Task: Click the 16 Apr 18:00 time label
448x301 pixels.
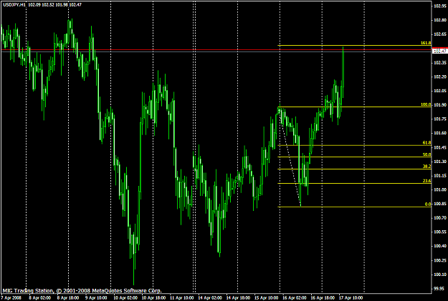Action: (323, 298)
